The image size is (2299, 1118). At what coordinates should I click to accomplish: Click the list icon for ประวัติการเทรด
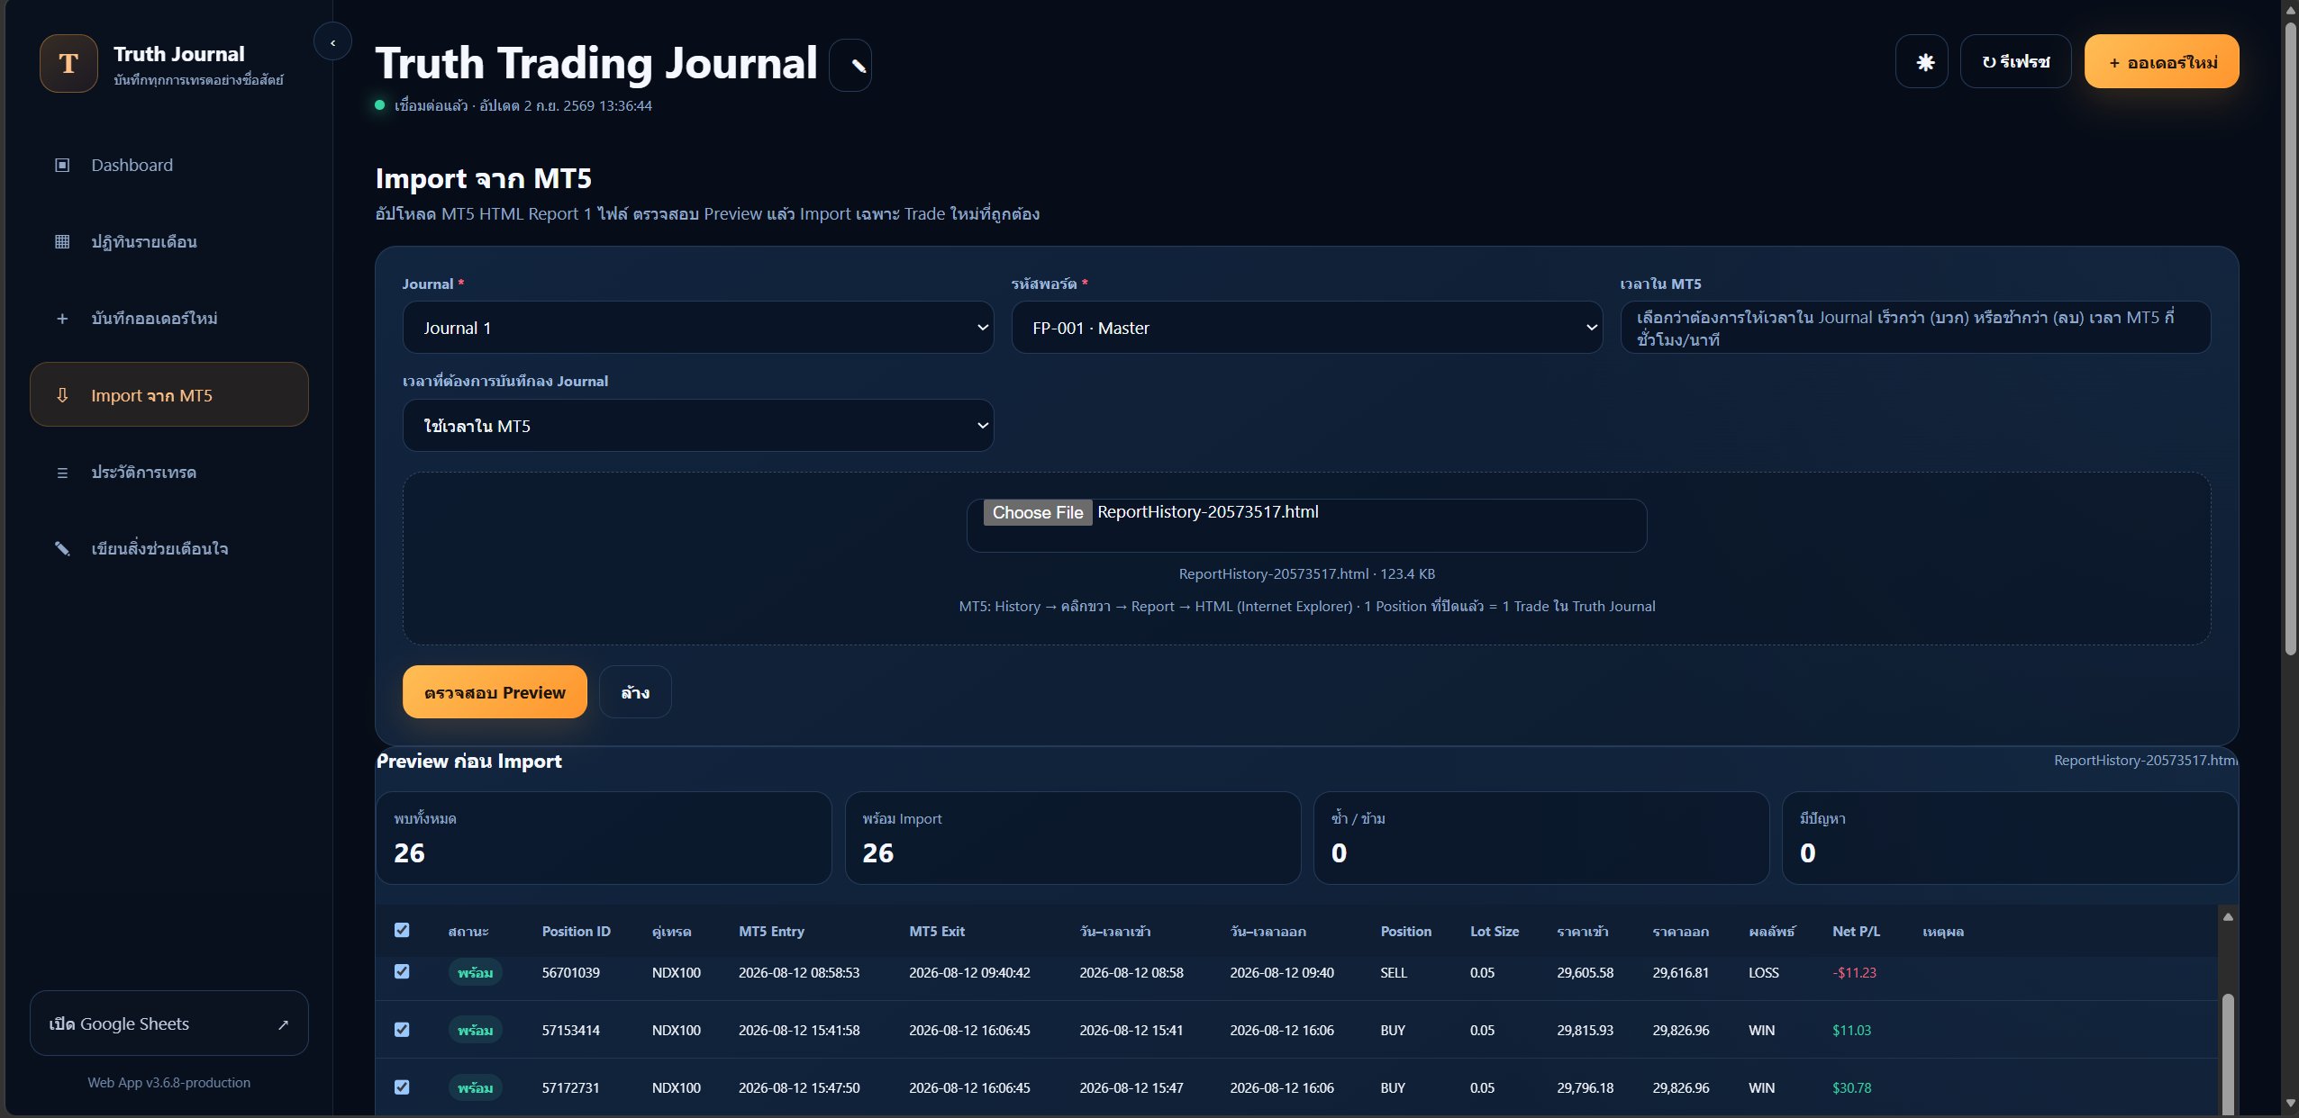point(62,473)
